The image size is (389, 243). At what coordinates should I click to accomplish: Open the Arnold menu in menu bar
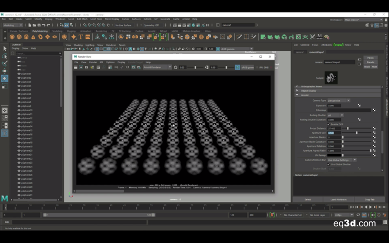[186, 19]
